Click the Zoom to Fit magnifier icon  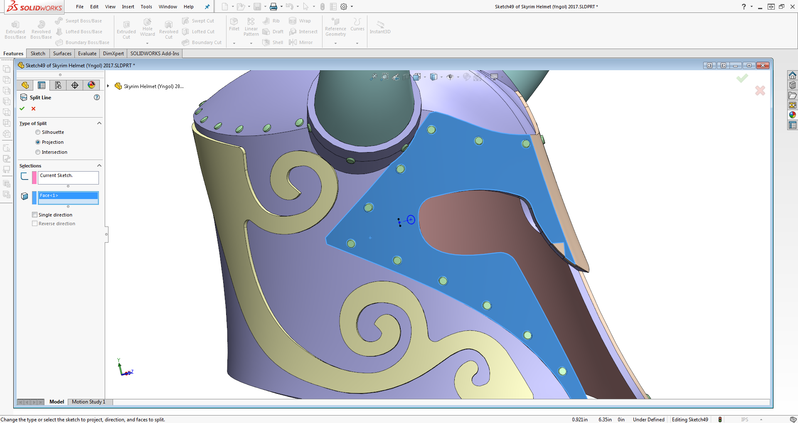(x=374, y=76)
